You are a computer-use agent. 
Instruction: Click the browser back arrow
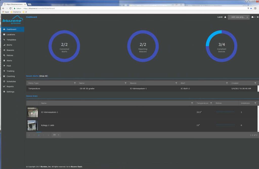(3, 8)
